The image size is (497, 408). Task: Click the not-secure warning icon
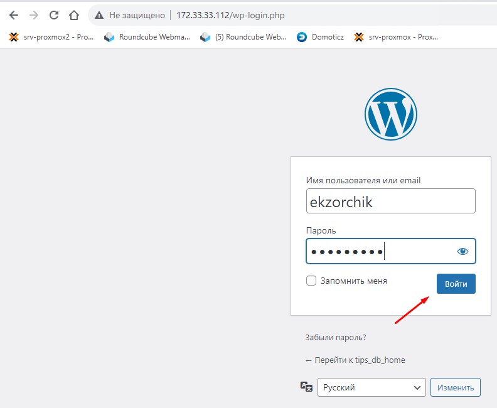[99, 15]
